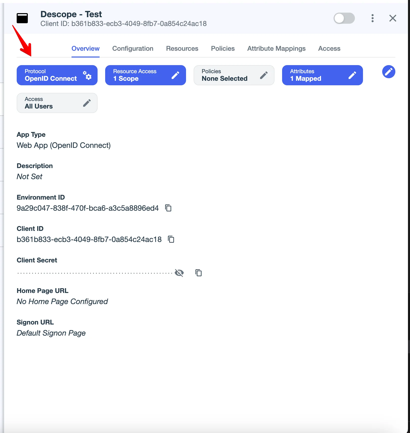Close the application details panel
The height and width of the screenshot is (433, 410).
pos(393,18)
